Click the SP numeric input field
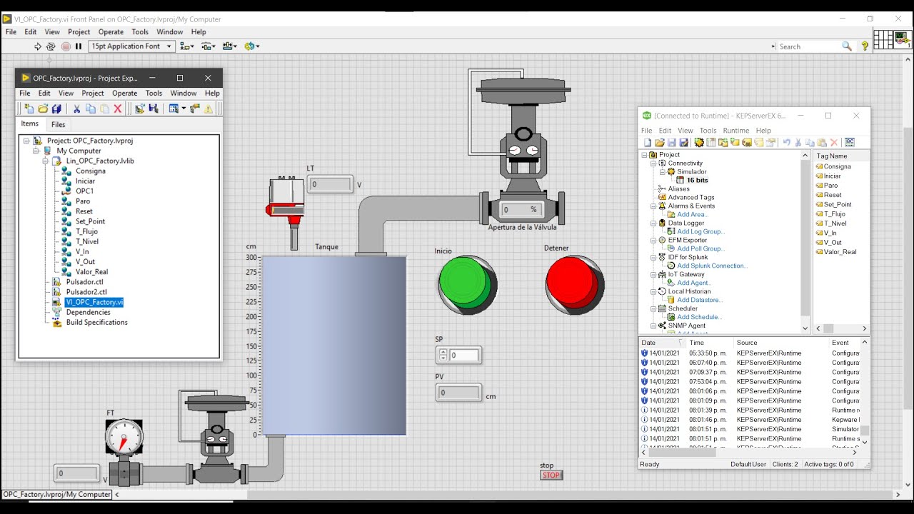 point(464,355)
